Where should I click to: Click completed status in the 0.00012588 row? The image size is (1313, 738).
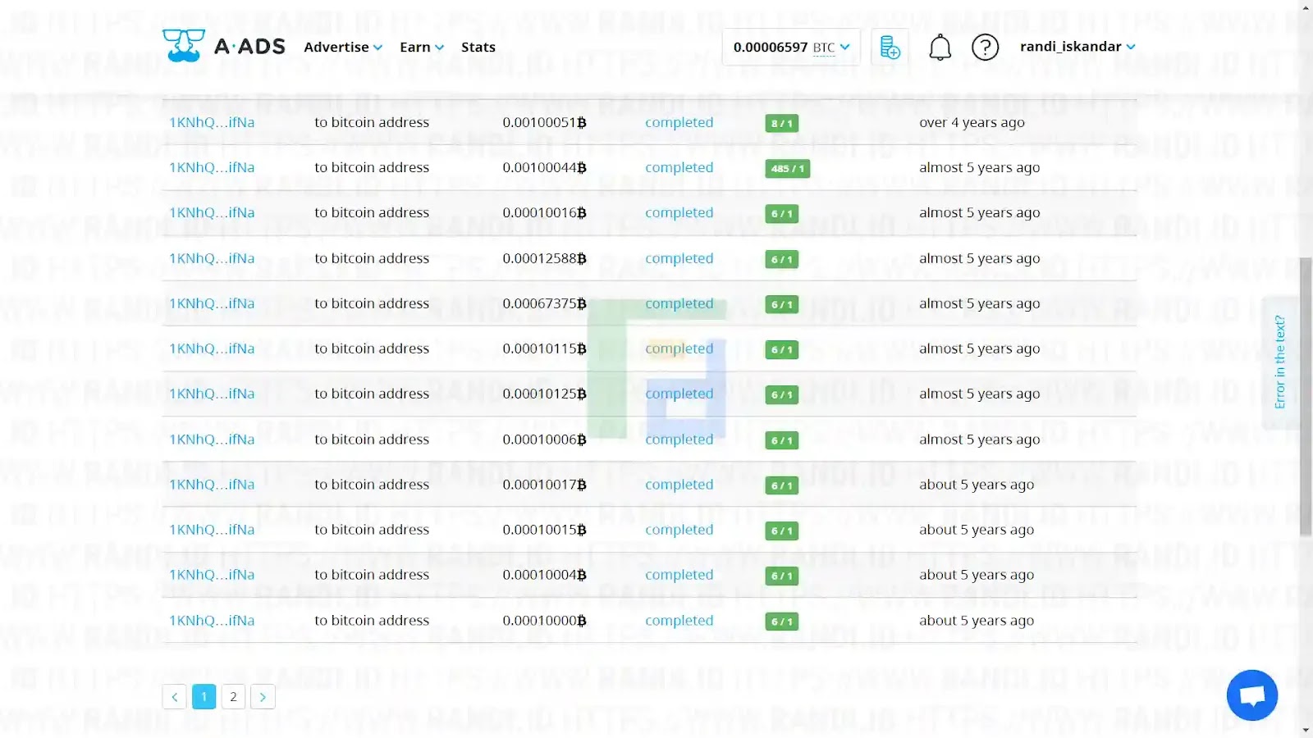click(679, 258)
